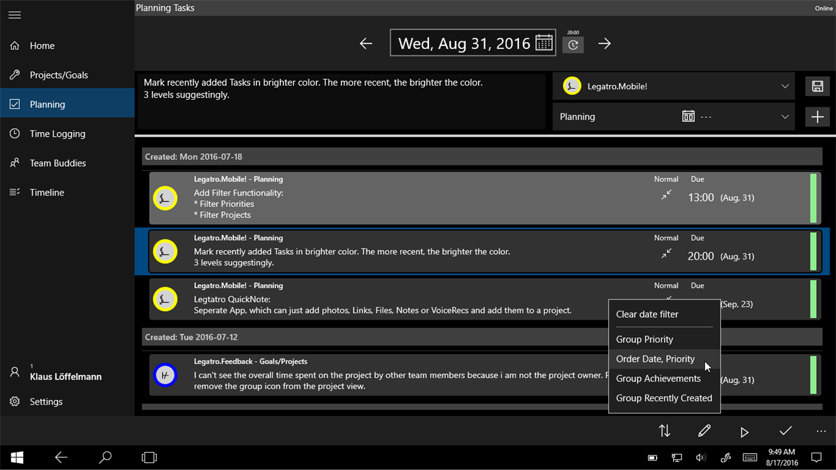Open the hamburger navigation menu

tap(15, 15)
